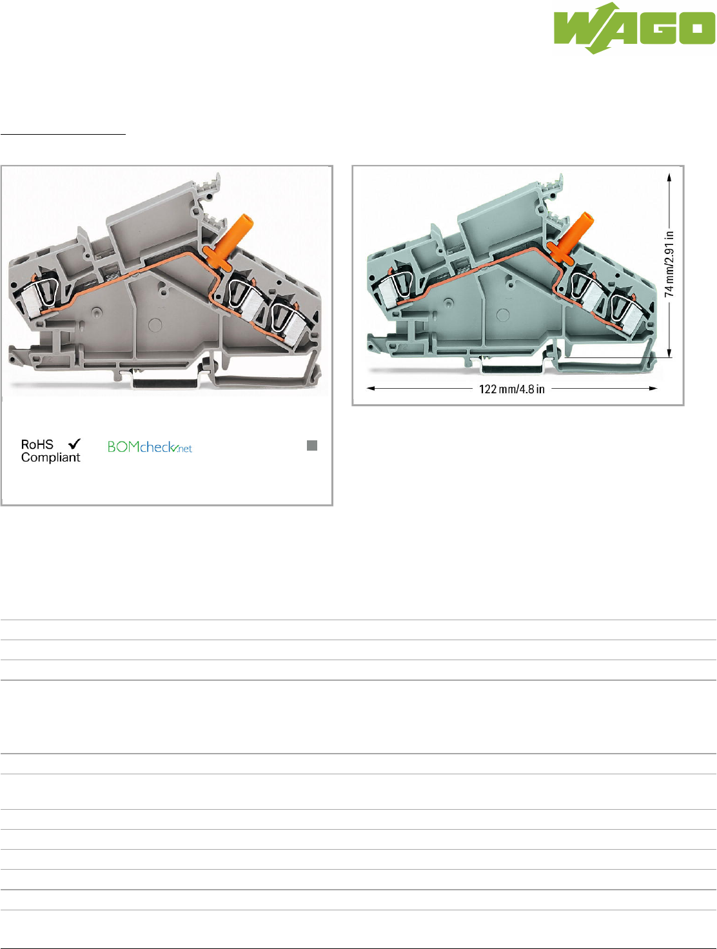Select the '122 mm/4.8 in' dimension text
The image size is (717, 949).
pos(512,389)
